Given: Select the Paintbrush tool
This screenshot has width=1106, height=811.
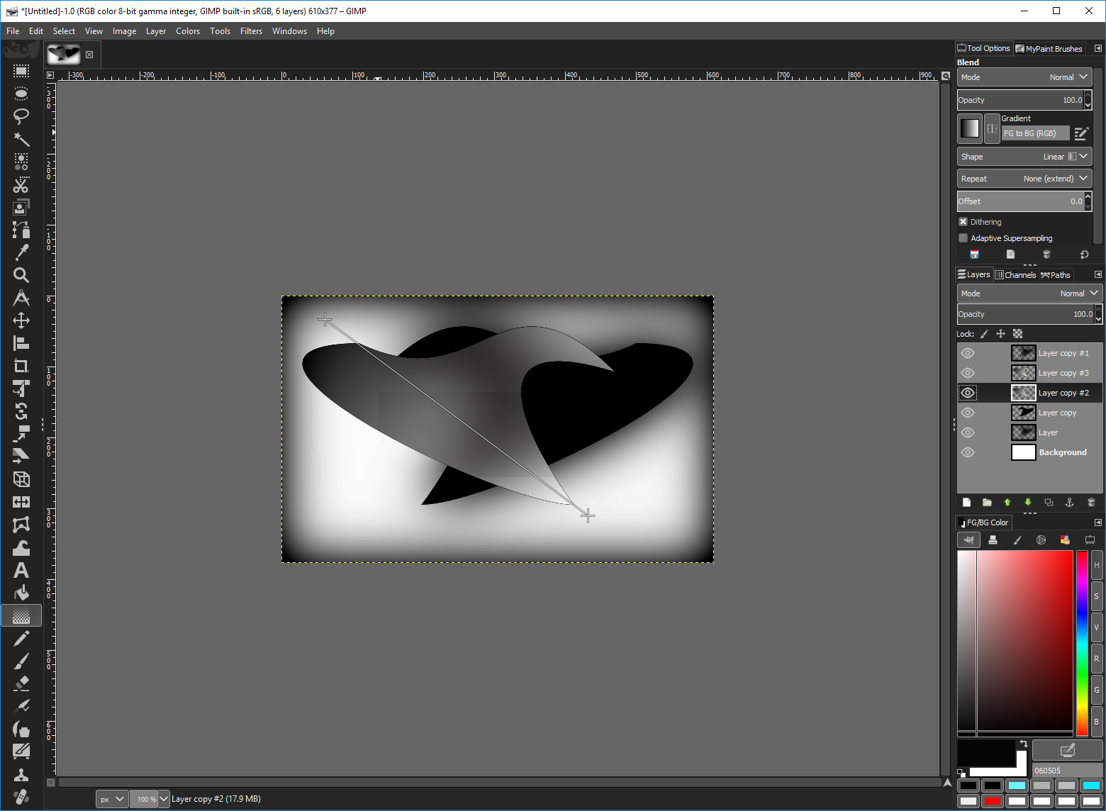Looking at the screenshot, I should point(21,661).
